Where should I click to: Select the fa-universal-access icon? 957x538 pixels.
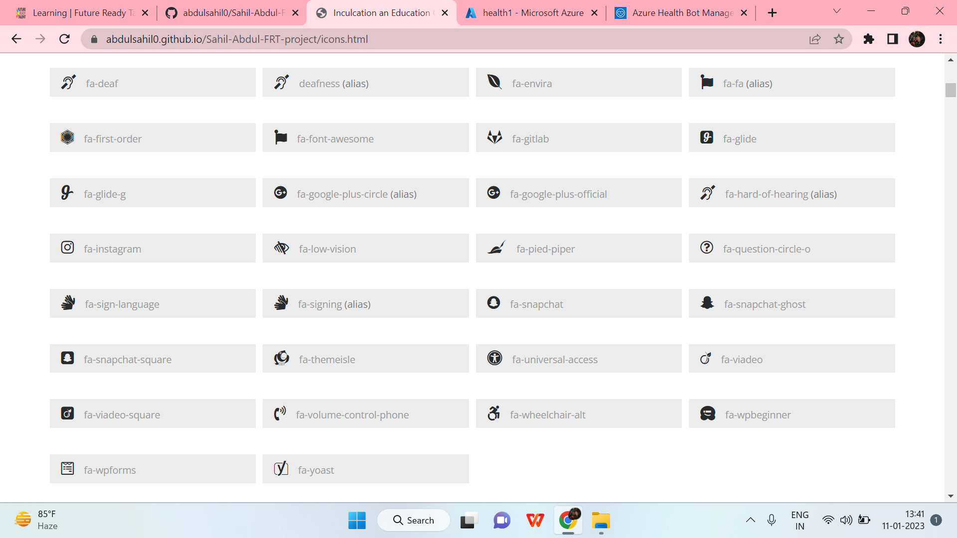pyautogui.click(x=494, y=358)
